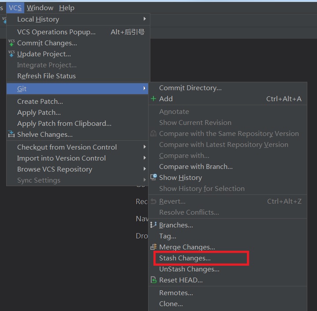Screen dimensions: 317x311
Task: Click the green plus Add icon
Action: 153,99
